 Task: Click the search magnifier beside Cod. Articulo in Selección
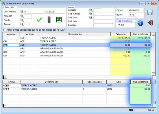tap(22, 12)
